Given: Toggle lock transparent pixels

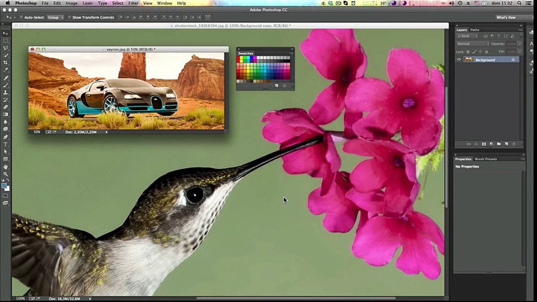Looking at the screenshot, I should coord(468,52).
